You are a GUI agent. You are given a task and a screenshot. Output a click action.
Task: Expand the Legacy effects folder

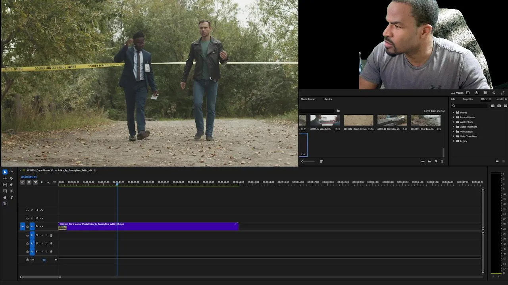(x=453, y=141)
